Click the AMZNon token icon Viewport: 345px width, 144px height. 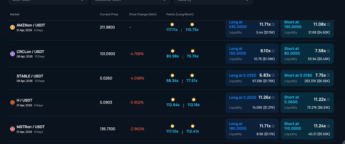(12, 27)
